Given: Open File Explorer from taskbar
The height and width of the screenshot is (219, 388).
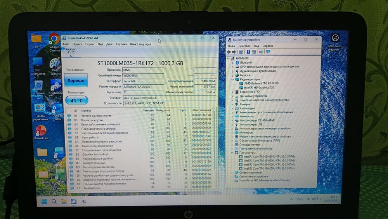Looking at the screenshot, I should click(64, 202).
